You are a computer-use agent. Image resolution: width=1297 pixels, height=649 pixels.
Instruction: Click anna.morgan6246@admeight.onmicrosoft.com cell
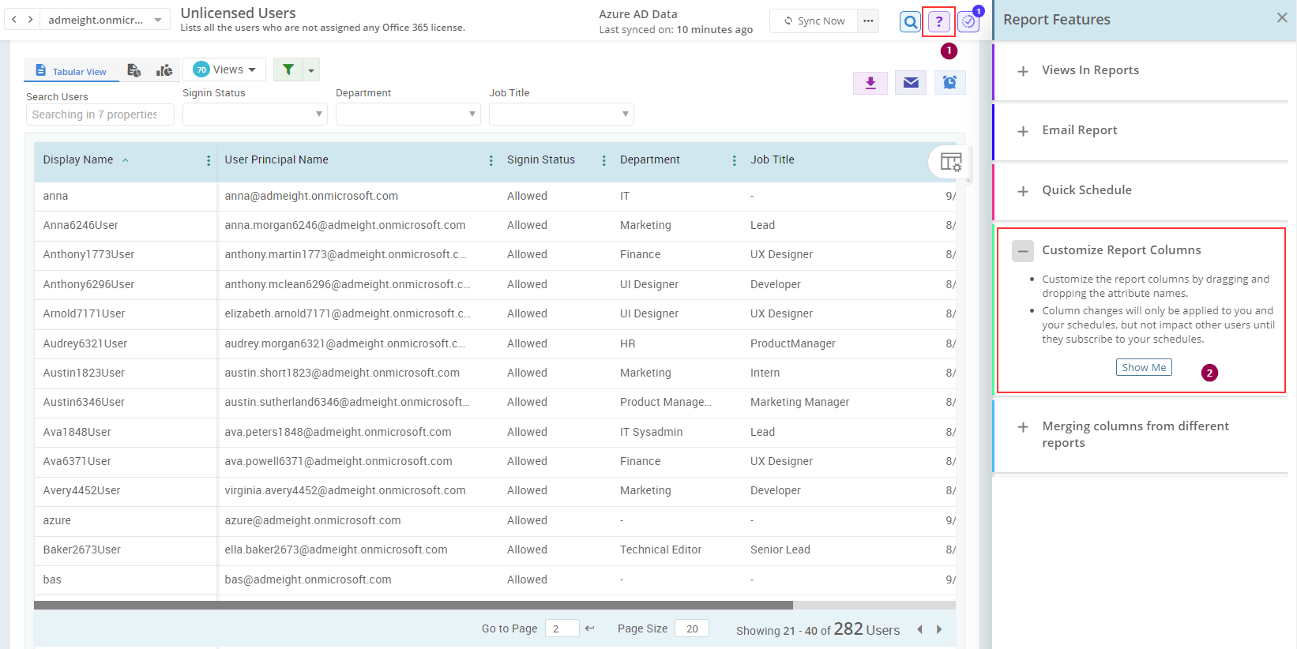point(345,225)
